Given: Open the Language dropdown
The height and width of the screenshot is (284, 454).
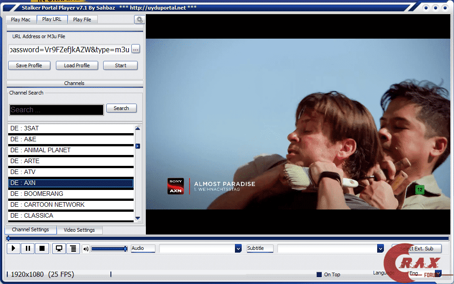Looking at the screenshot, I should pos(439,273).
